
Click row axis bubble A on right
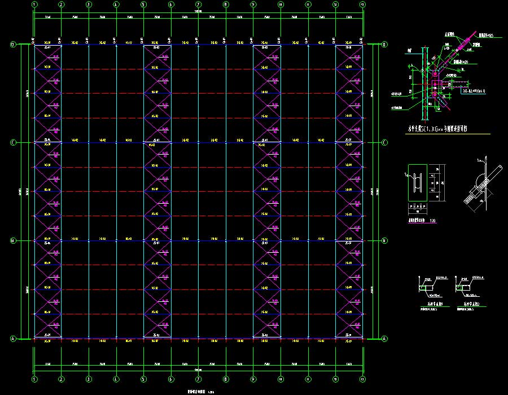pos(385,339)
